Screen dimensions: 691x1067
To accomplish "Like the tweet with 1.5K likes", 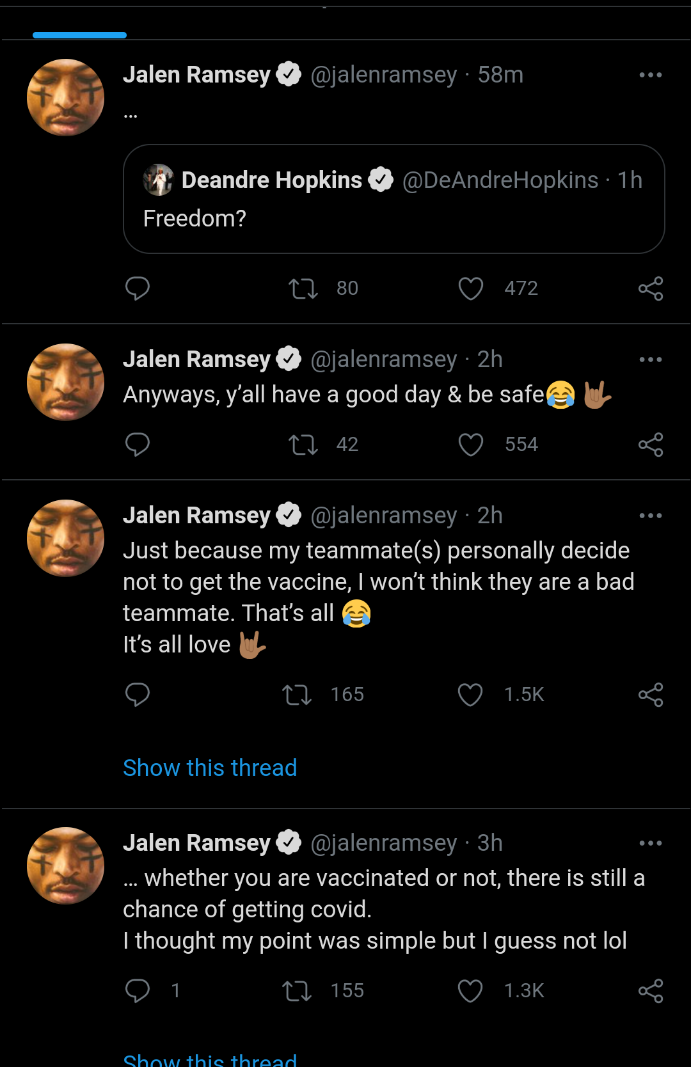I will tap(470, 695).
